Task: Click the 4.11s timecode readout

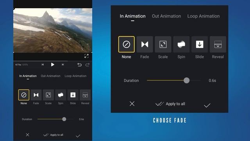Action: point(18,65)
